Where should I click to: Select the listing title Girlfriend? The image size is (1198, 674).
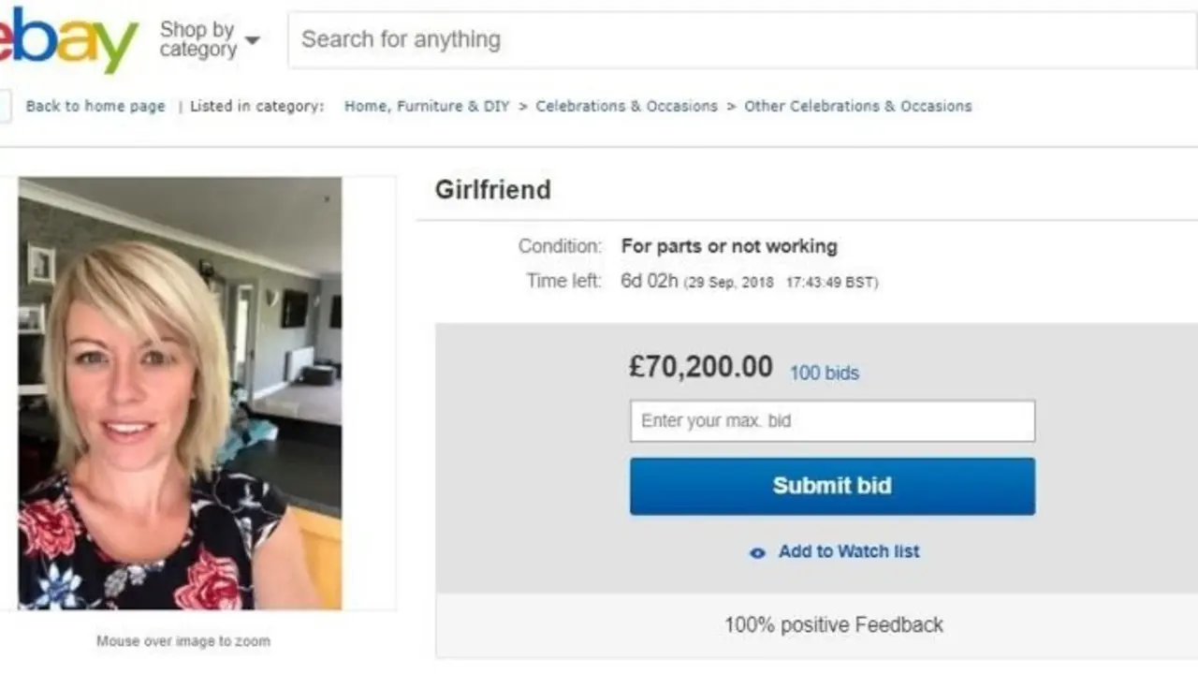[x=492, y=190]
